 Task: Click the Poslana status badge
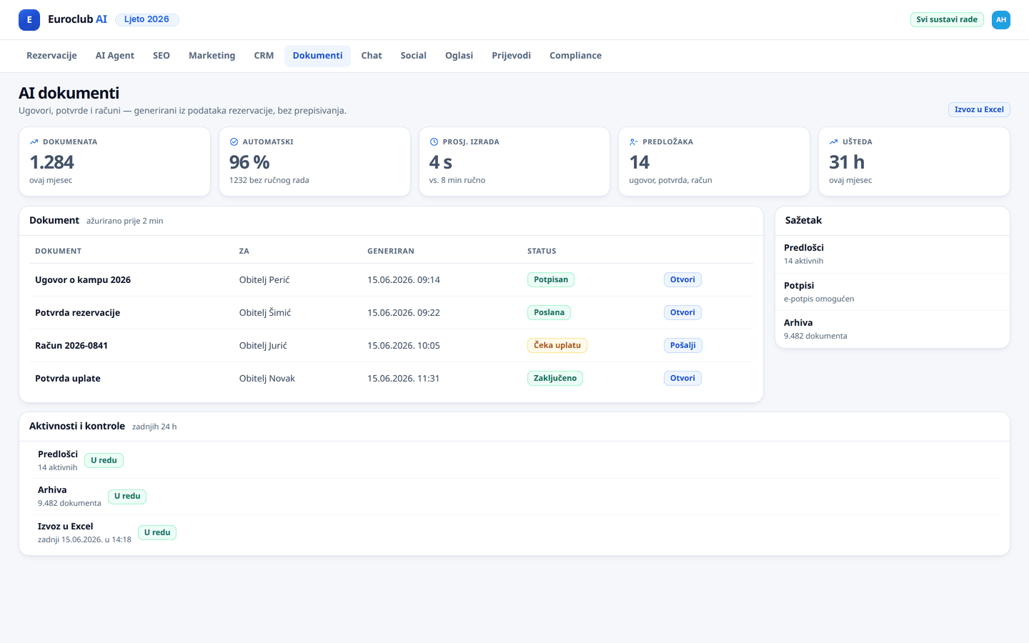549,313
